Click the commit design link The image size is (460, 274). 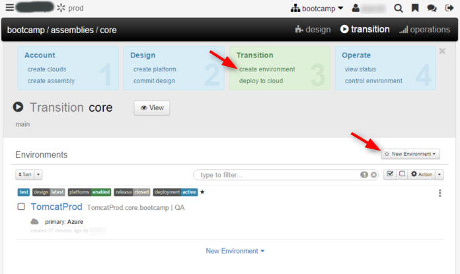point(154,81)
